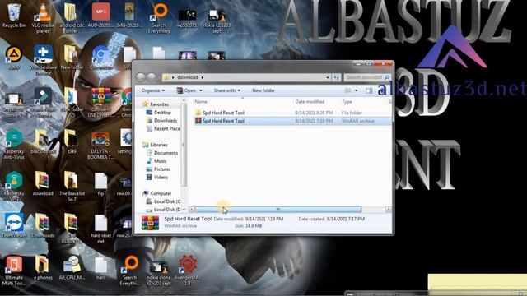The height and width of the screenshot is (296, 527).
Task: Select the t349 folder on desktop
Action: (x=72, y=141)
